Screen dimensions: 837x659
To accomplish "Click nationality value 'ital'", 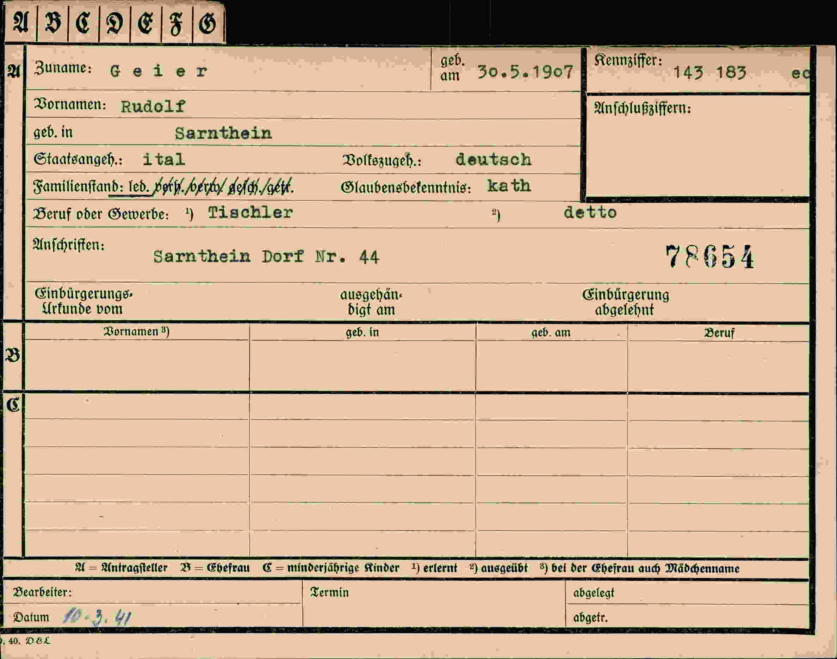I will pyautogui.click(x=164, y=159).
